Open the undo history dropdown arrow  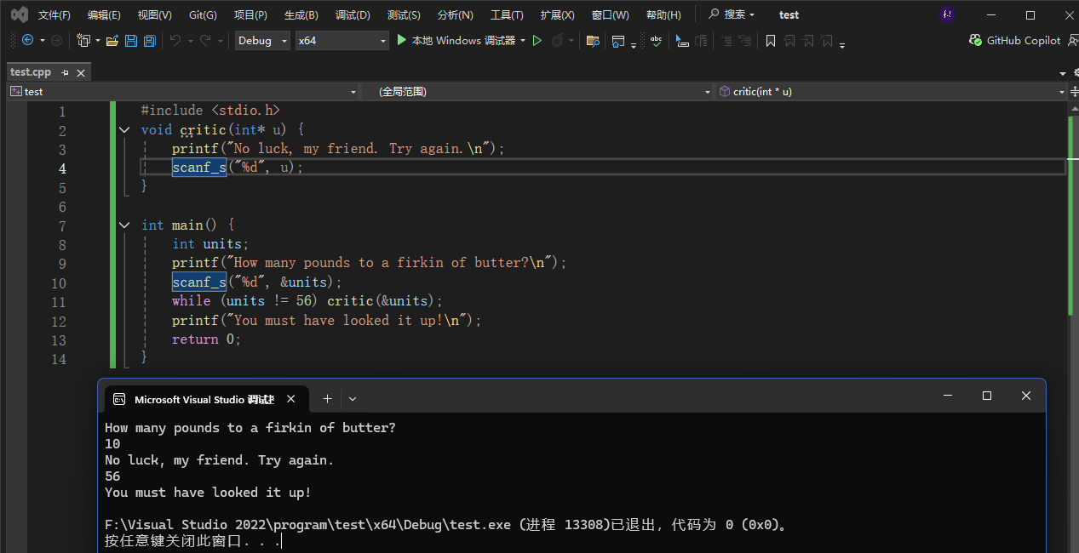190,40
